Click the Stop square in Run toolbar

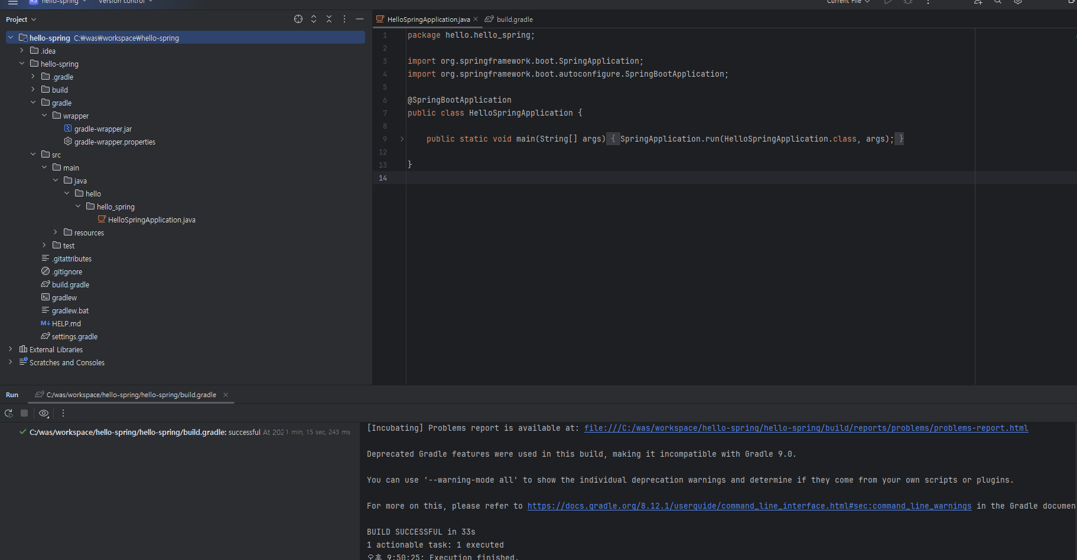[x=24, y=413]
